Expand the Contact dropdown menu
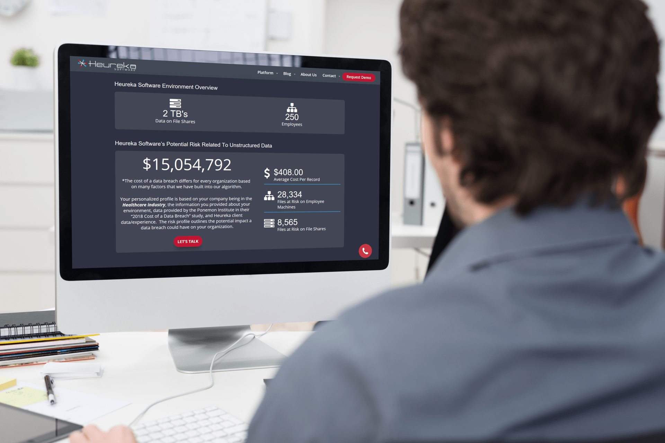The height and width of the screenshot is (443, 665). coord(330,77)
